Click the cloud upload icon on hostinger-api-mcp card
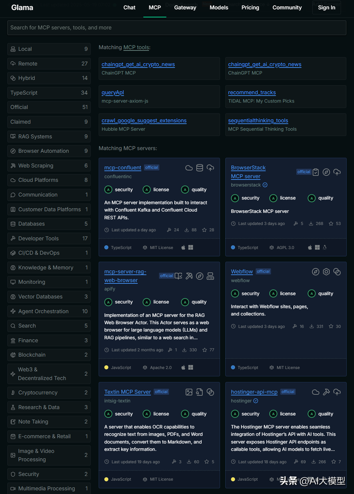 point(337,392)
